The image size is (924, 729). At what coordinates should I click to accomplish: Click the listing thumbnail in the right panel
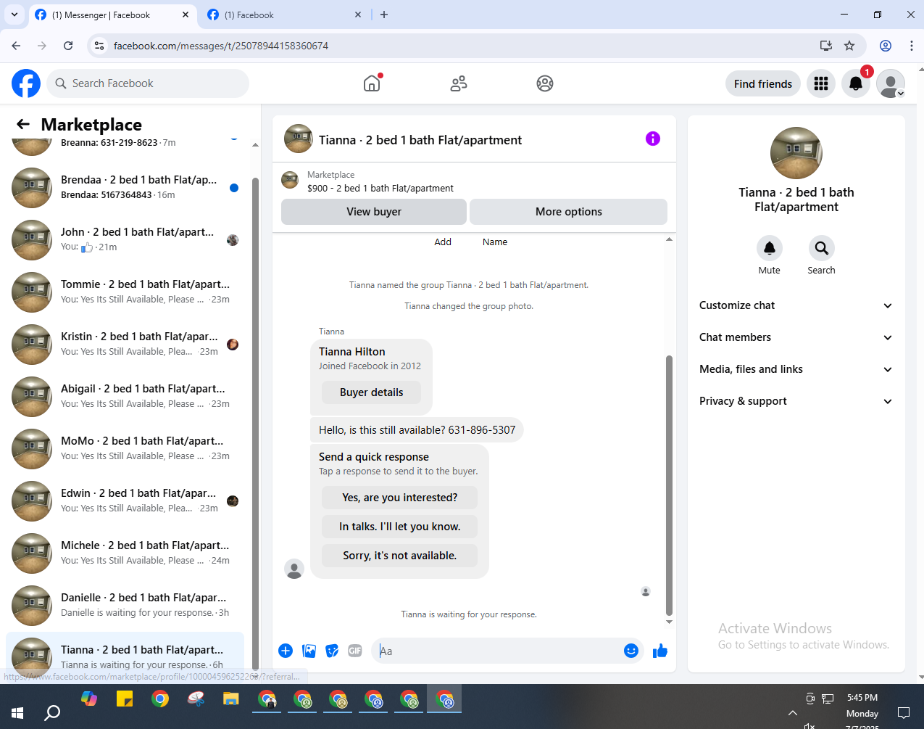tap(796, 153)
